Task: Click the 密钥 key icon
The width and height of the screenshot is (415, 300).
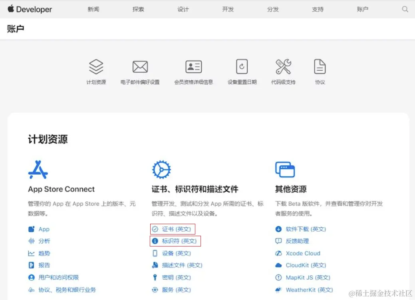Action: (x=155, y=278)
